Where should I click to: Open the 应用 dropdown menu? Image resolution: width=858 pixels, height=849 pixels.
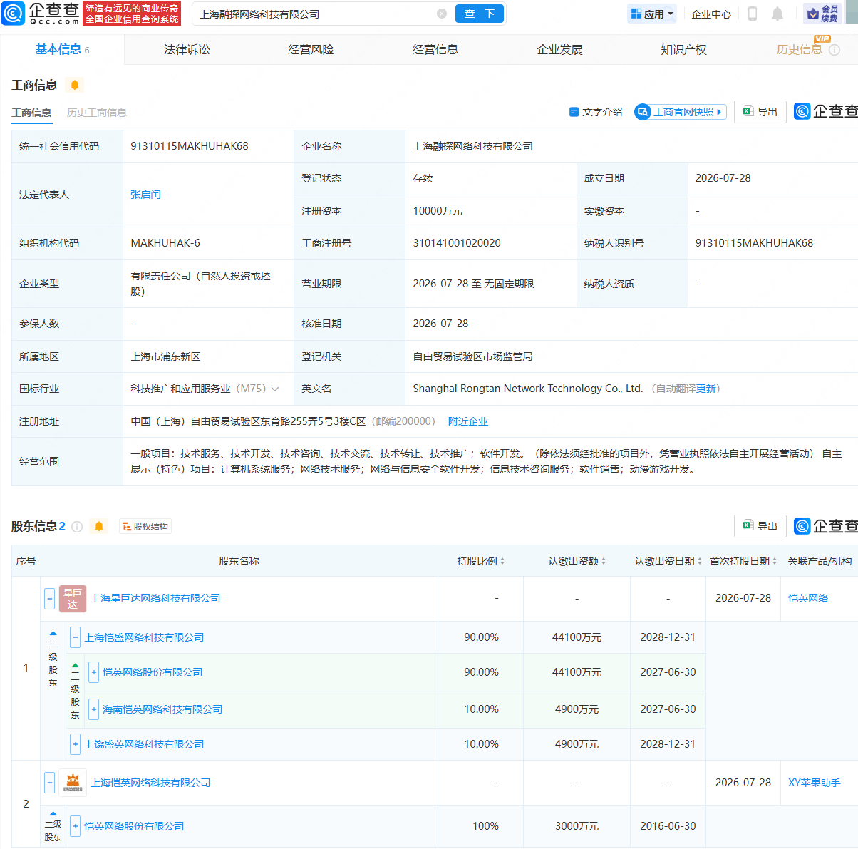tap(652, 14)
